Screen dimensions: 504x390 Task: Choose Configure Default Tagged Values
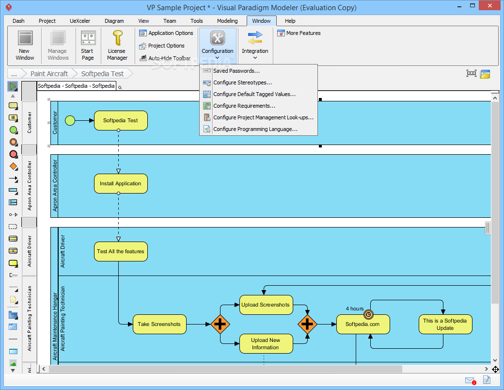pyautogui.click(x=258, y=94)
